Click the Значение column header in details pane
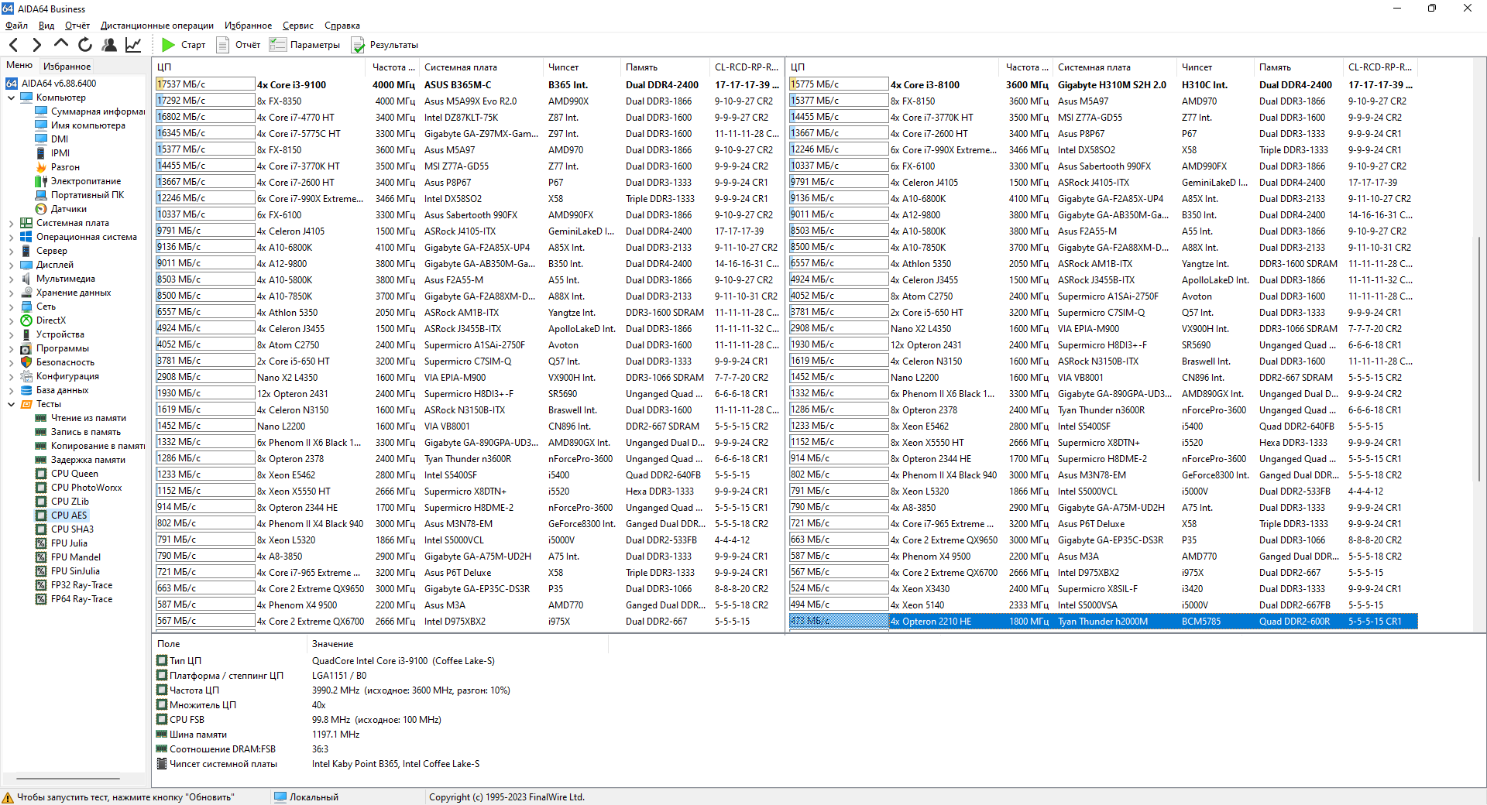Screen dimensions: 1487x805 458,644
